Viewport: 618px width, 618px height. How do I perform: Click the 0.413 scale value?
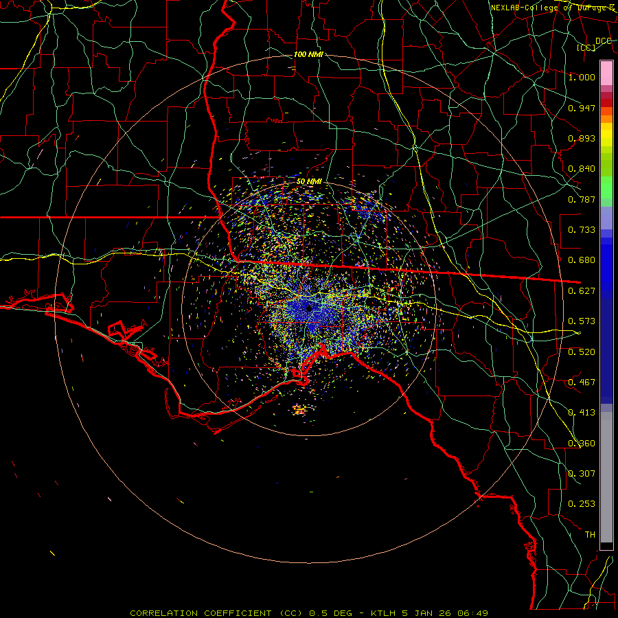pyautogui.click(x=582, y=413)
